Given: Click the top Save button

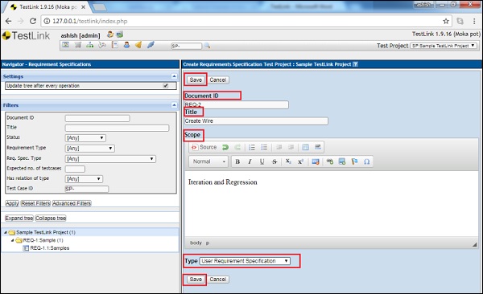Looking at the screenshot, I should [x=196, y=80].
